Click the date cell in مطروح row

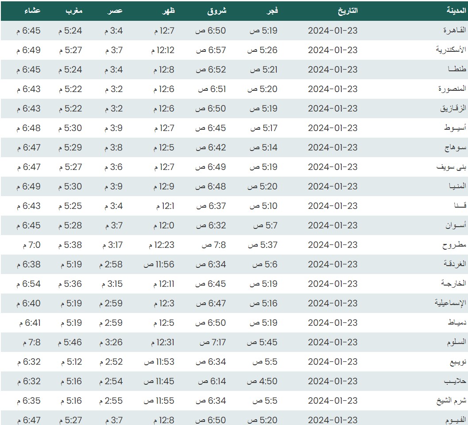click(x=333, y=245)
